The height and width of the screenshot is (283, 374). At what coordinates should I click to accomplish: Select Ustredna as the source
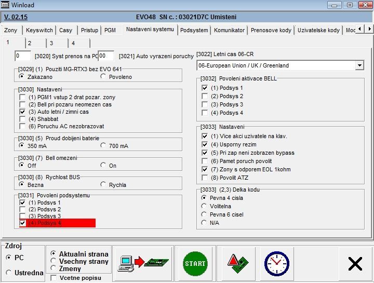pyautogui.click(x=8, y=273)
